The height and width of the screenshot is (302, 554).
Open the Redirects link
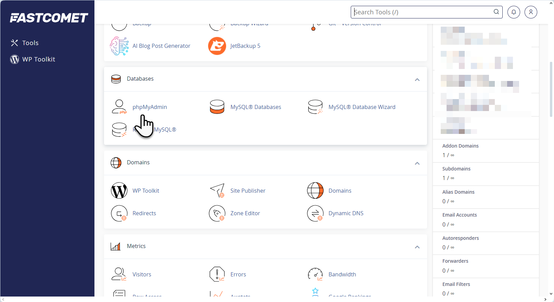(x=144, y=213)
